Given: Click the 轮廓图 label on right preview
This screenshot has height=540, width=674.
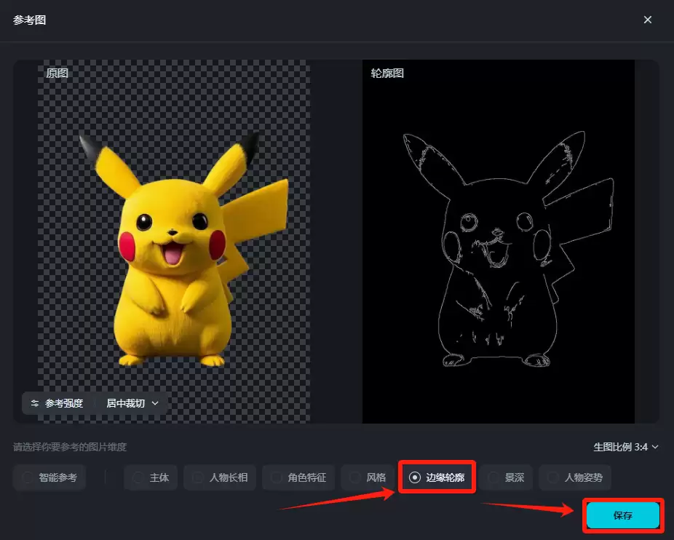Looking at the screenshot, I should (387, 74).
